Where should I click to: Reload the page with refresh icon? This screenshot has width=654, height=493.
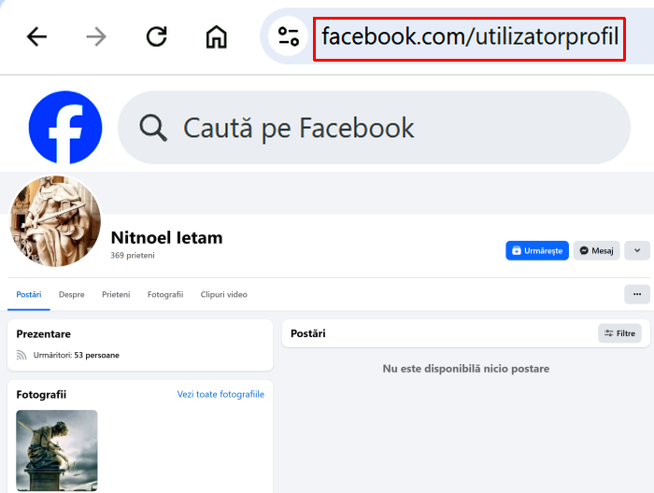(156, 36)
